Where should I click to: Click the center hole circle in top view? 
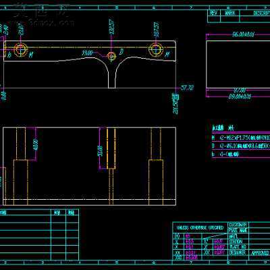(111, 55)
